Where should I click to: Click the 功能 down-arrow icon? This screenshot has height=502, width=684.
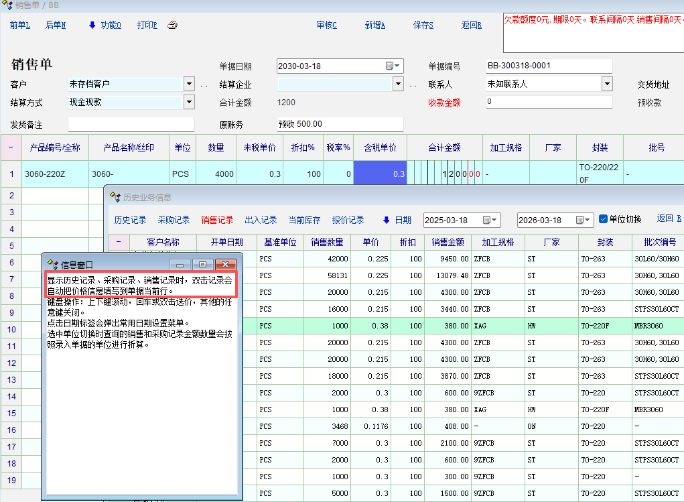(92, 25)
